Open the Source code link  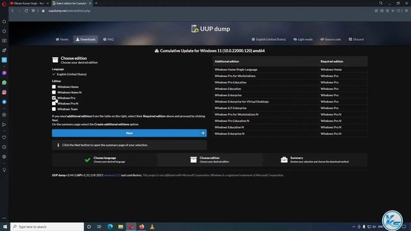tap(330, 39)
